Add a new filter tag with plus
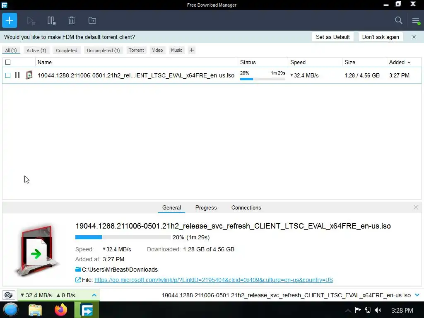 191,50
